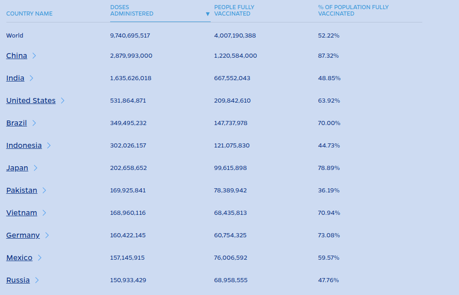Open the Russia country link
Image resolution: width=459 pixels, height=295 pixels.
(x=18, y=280)
